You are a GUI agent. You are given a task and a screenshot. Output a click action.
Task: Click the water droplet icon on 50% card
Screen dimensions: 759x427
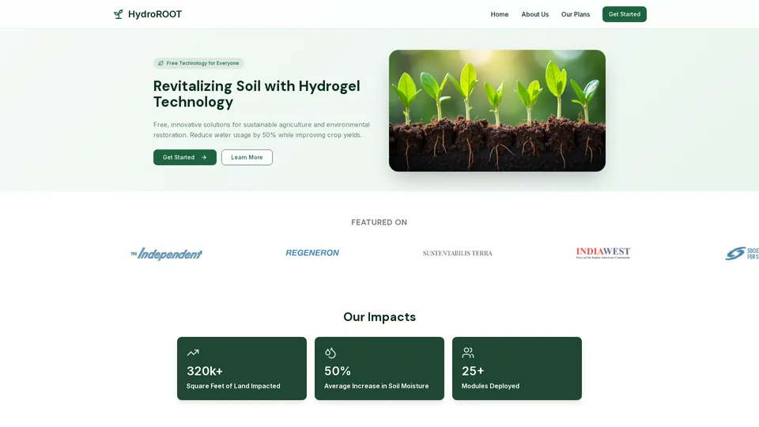click(x=330, y=353)
